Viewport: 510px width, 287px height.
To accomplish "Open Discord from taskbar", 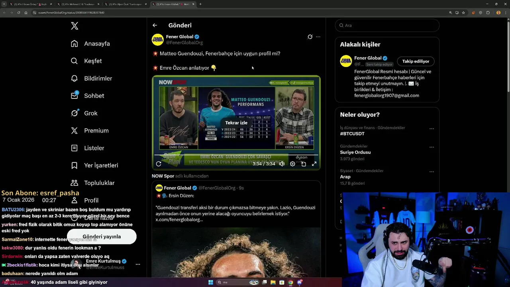I will click(x=299, y=282).
